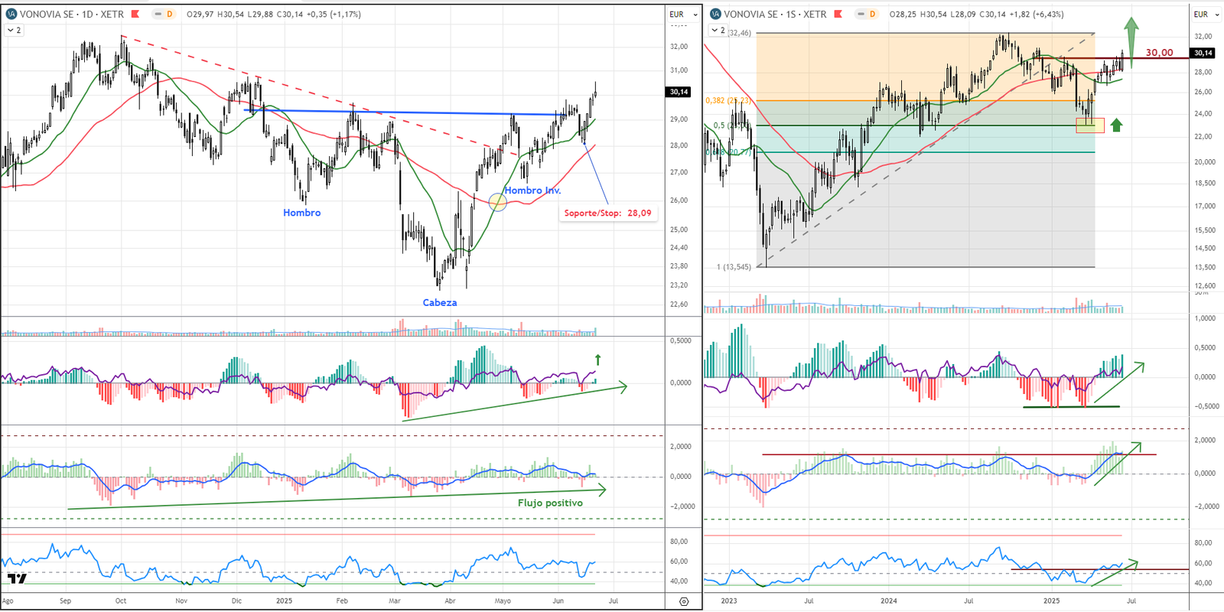Image resolution: width=1224 pixels, height=612 pixels.
Task: Click the red flag icon on the 1D chart
Action: click(x=135, y=14)
